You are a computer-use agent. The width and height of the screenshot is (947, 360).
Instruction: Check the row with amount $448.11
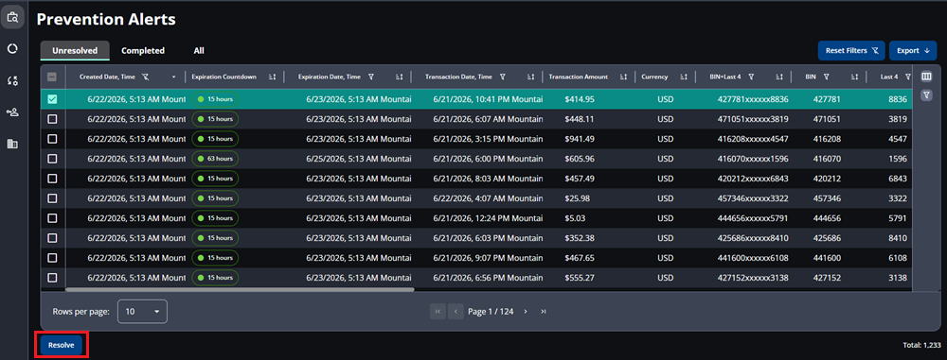[52, 119]
